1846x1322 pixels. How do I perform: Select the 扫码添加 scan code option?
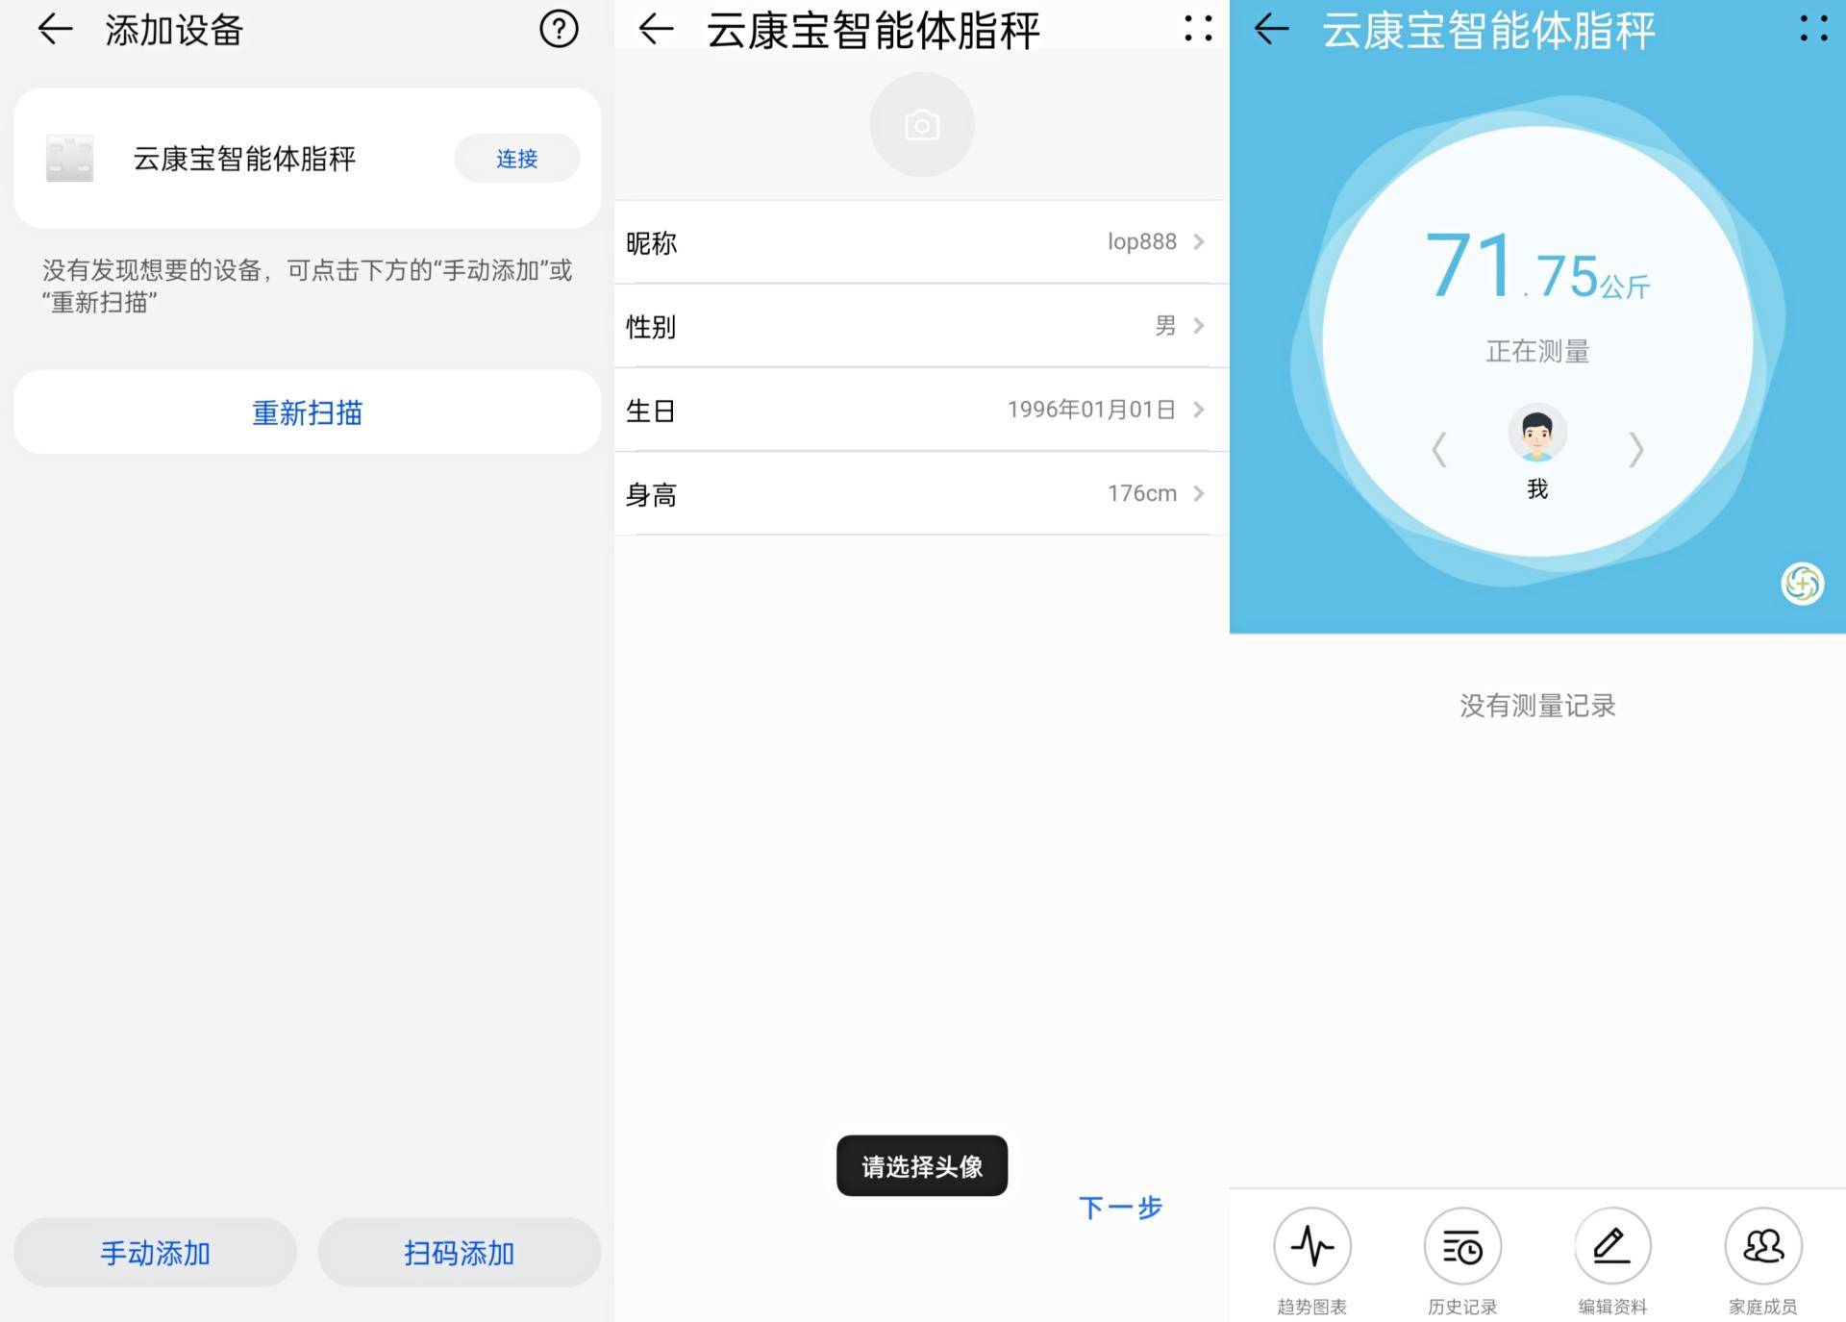click(459, 1253)
